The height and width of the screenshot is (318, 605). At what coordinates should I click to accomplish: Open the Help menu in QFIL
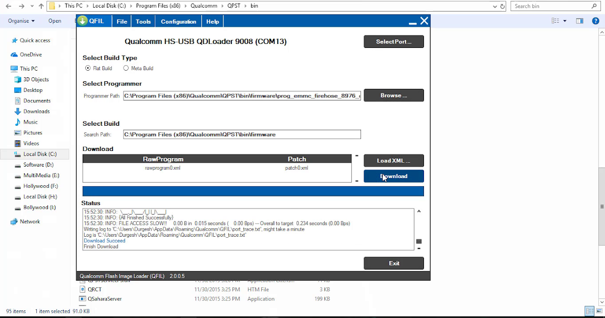pos(213,22)
